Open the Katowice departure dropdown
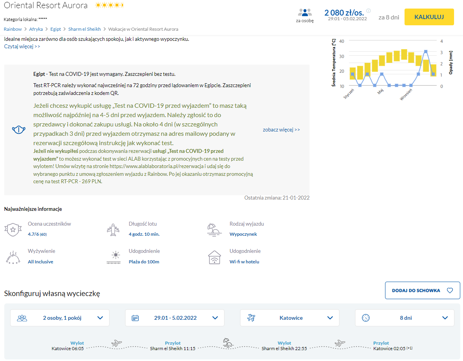The image size is (463, 361). tap(290, 318)
